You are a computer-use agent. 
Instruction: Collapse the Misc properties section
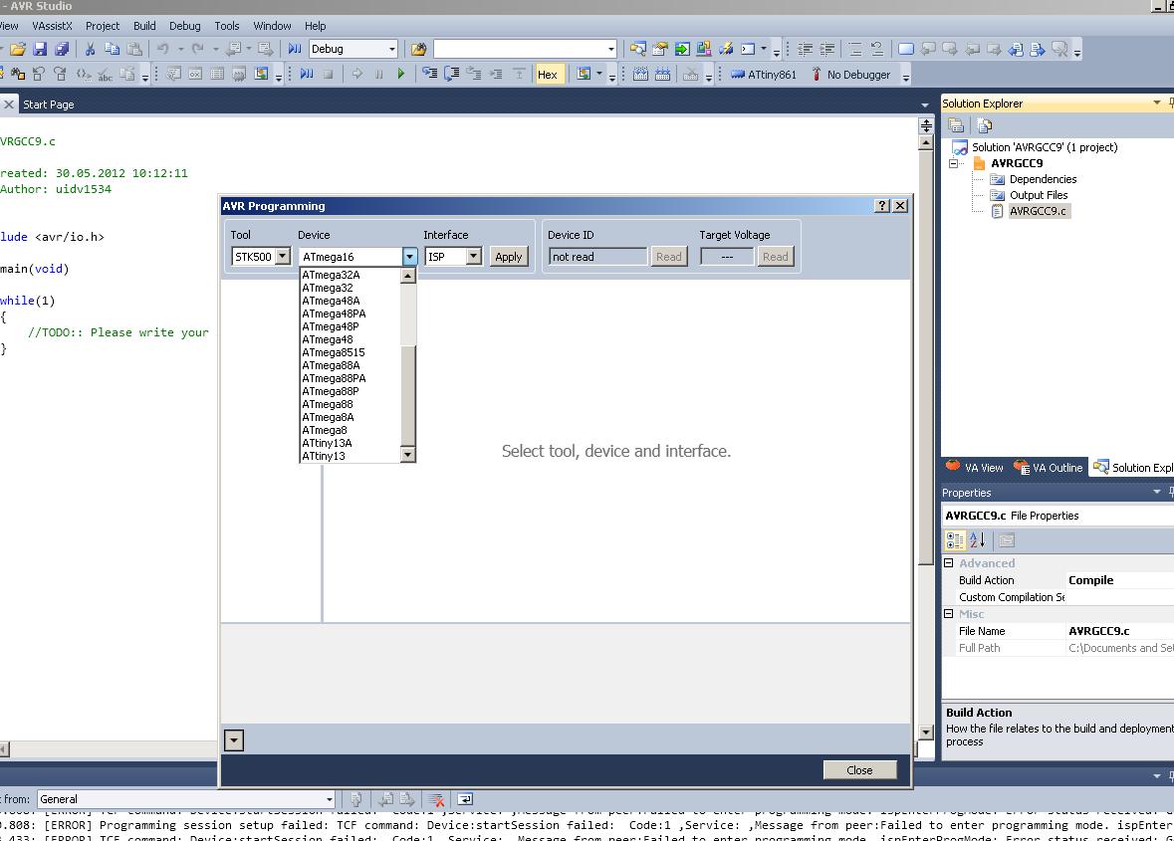[x=949, y=613]
